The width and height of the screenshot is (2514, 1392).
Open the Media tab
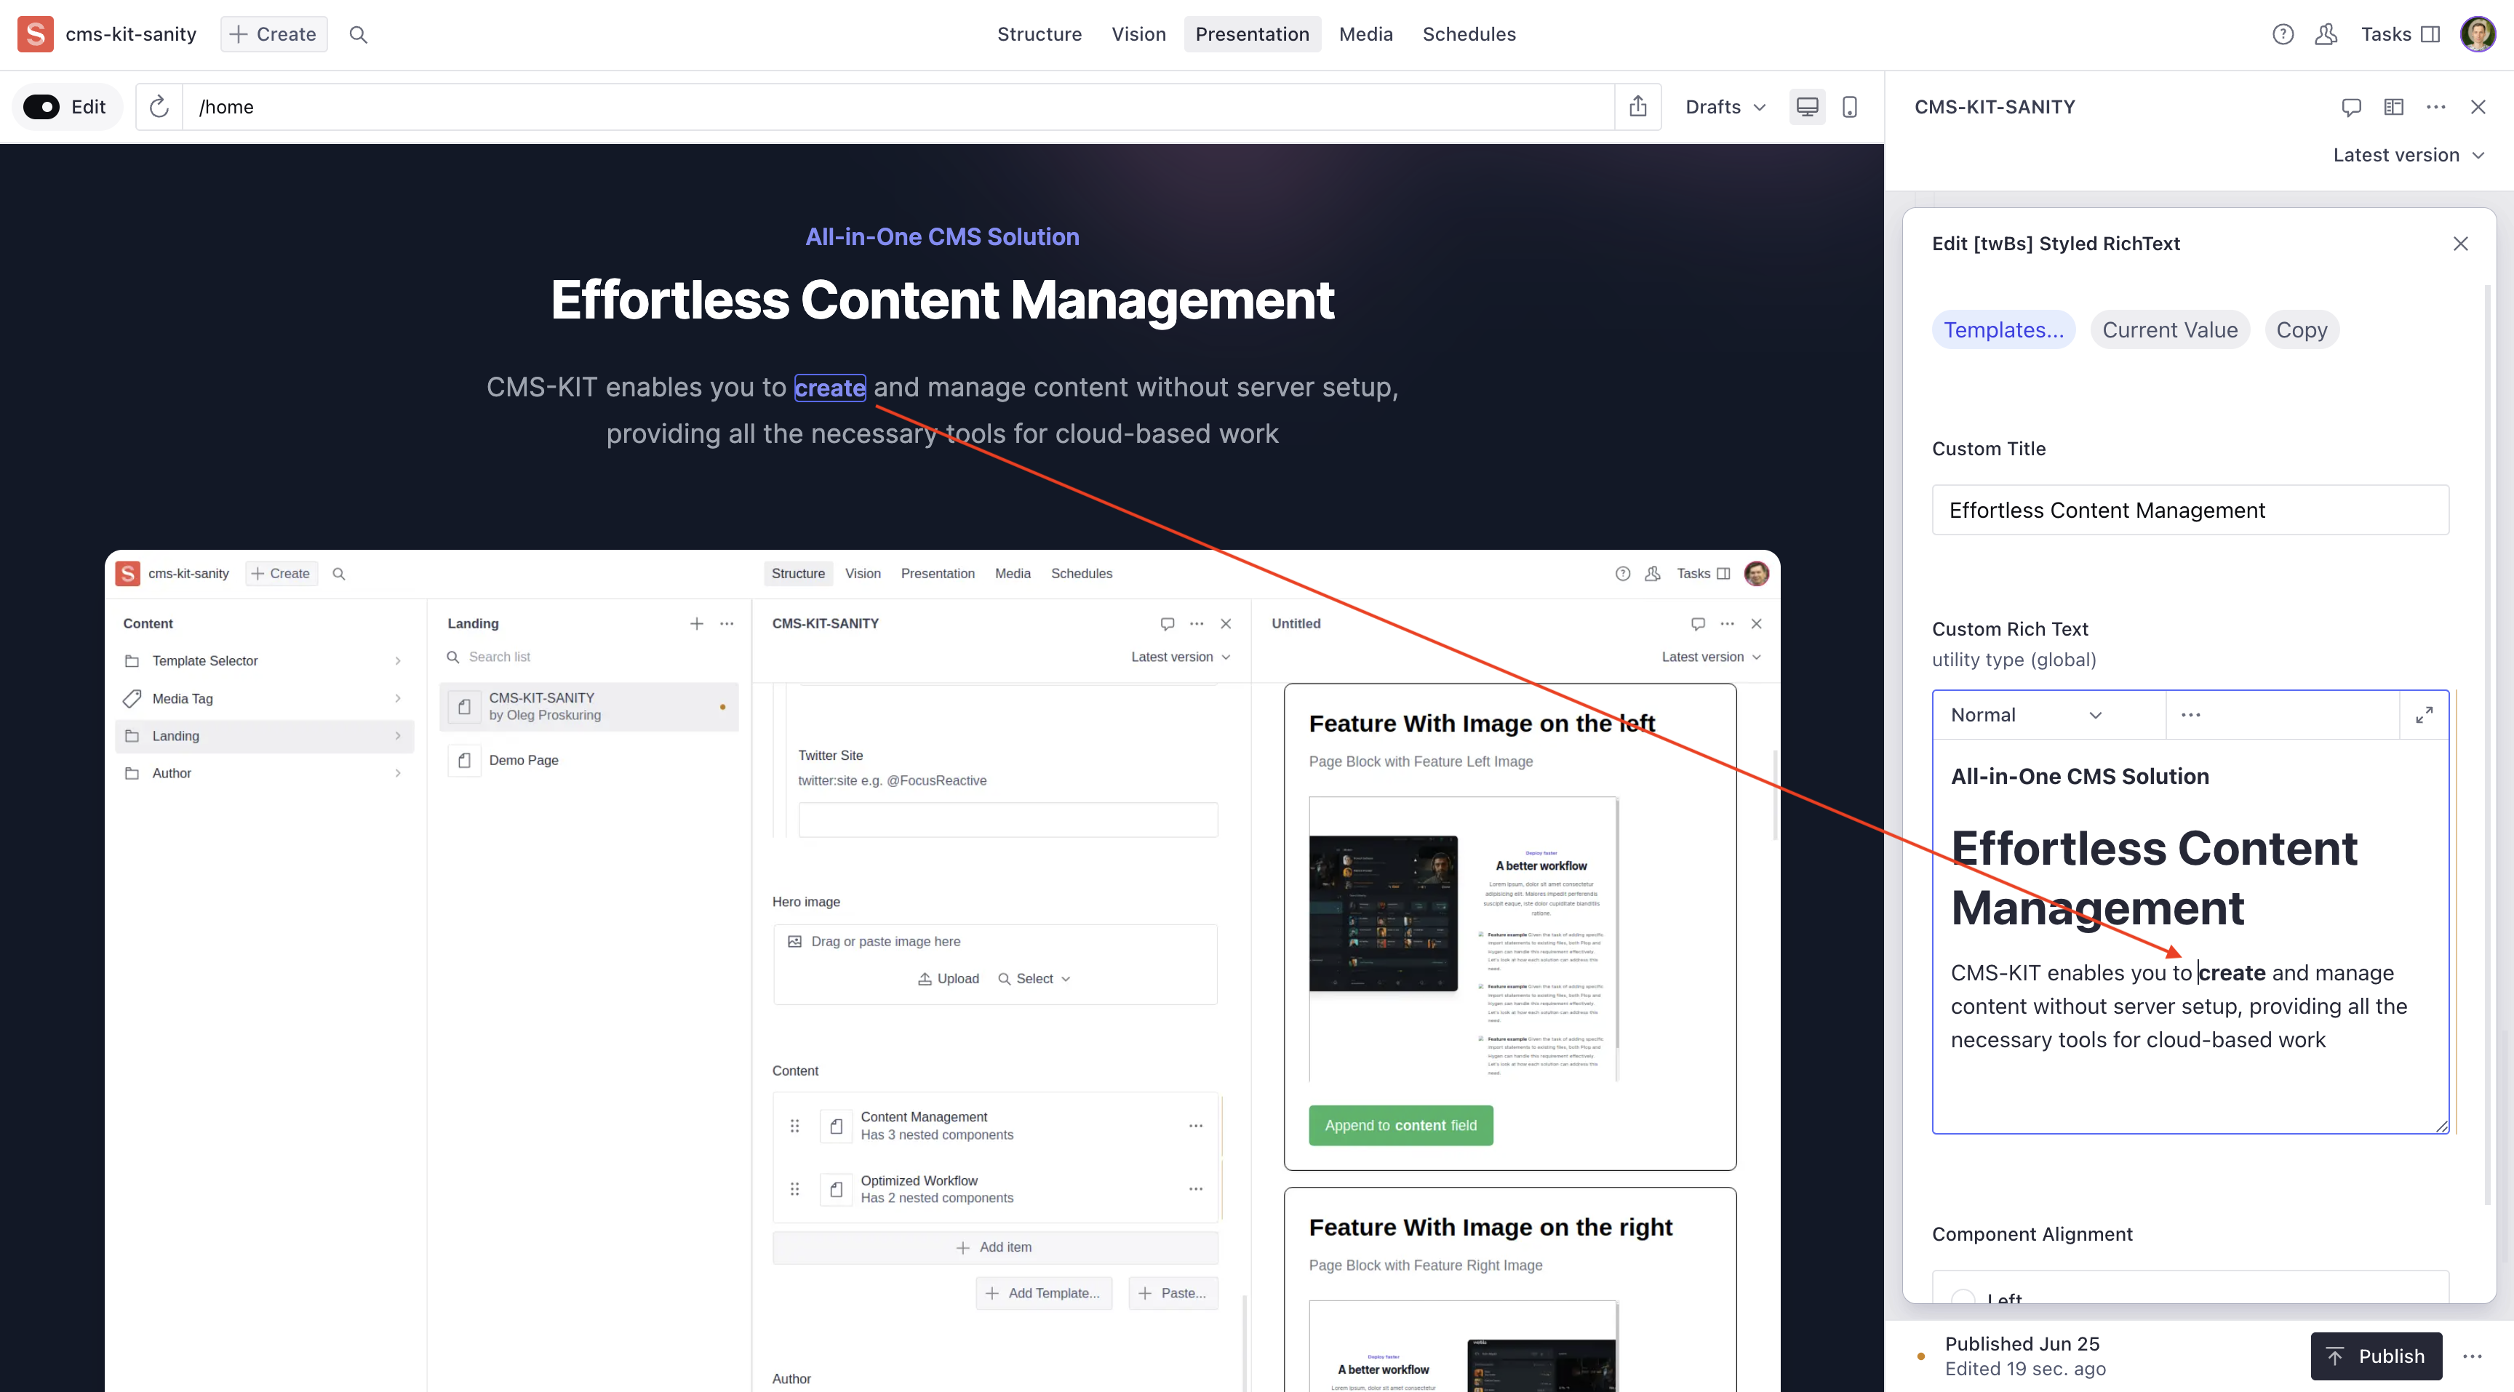click(1365, 34)
